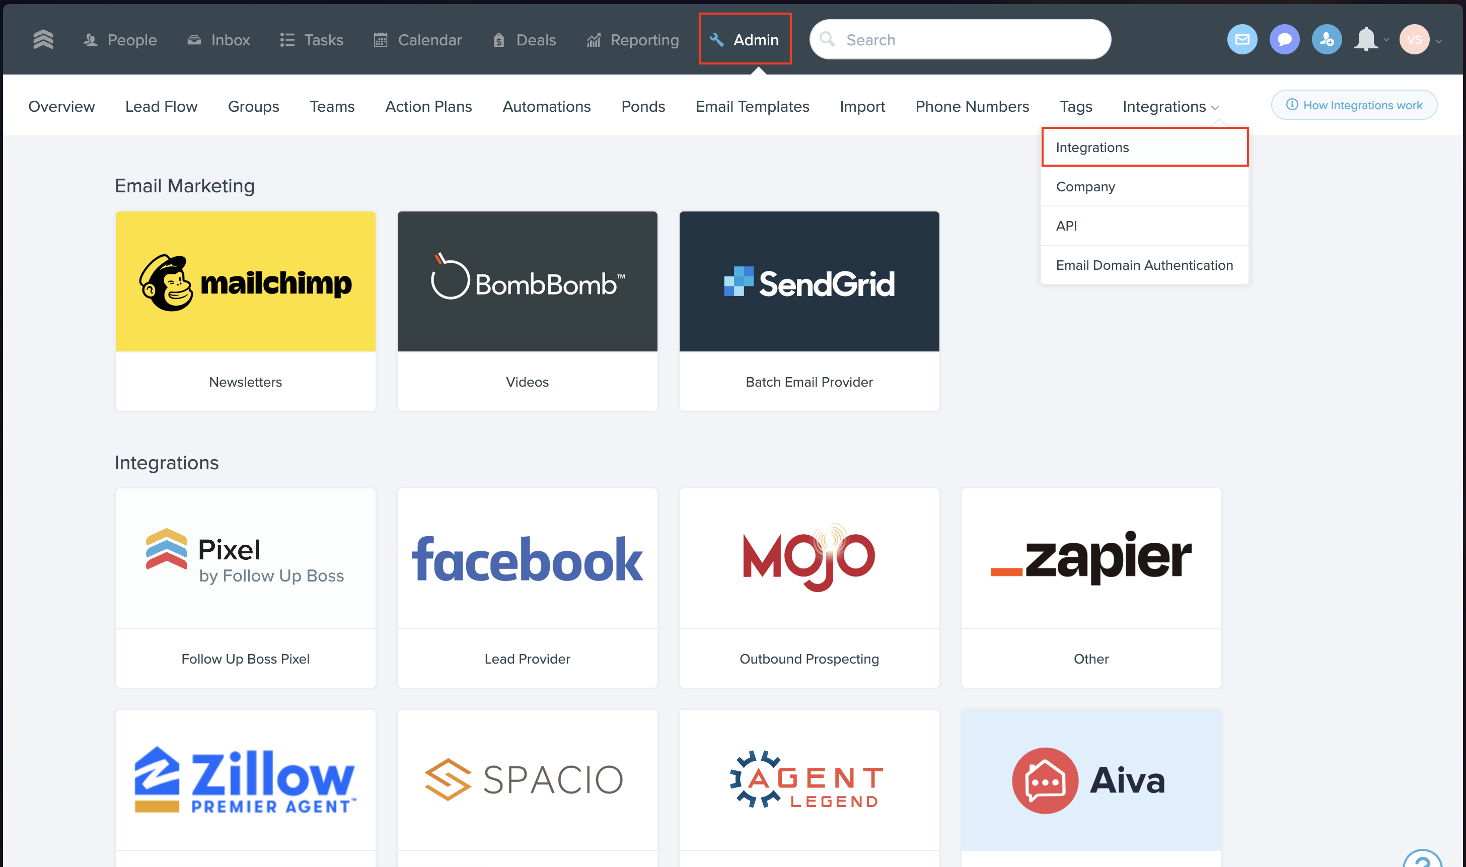Focus the Search input field
Screen dimensions: 1466x867
[x=960, y=39]
